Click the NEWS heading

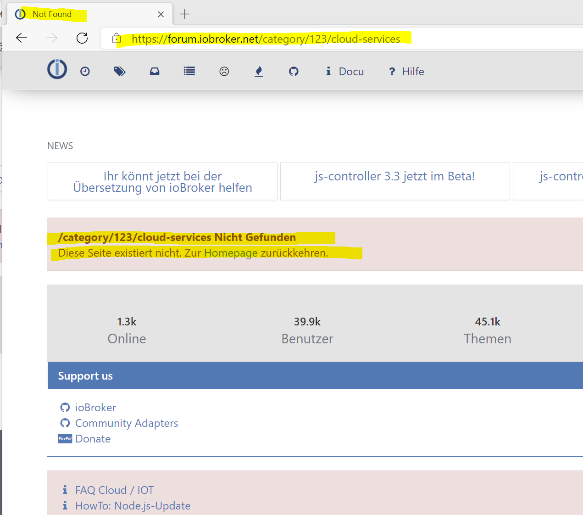[x=60, y=146]
